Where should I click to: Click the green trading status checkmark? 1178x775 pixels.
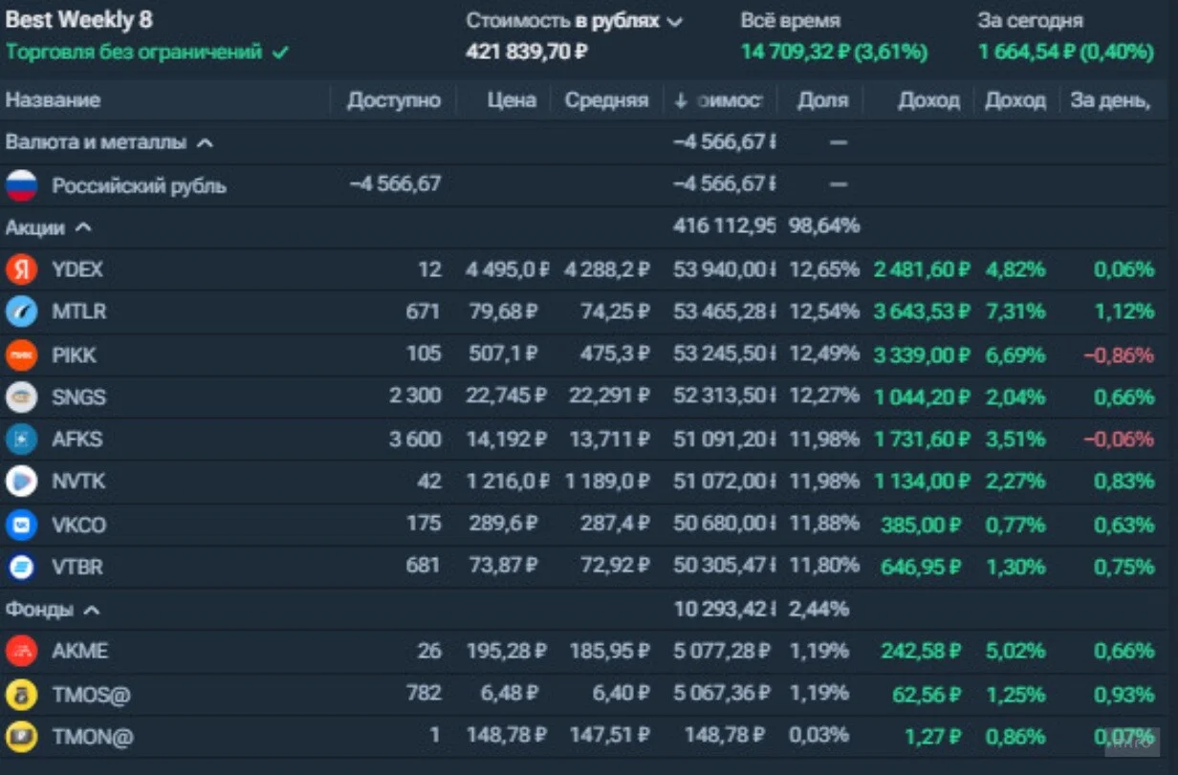(x=280, y=53)
